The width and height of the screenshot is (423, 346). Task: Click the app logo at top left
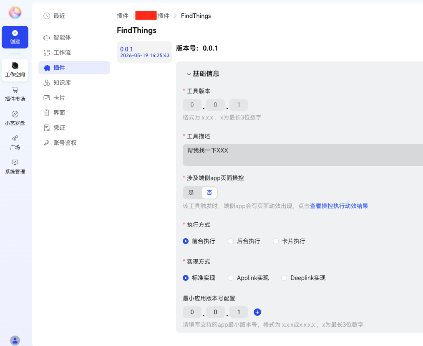click(x=15, y=13)
